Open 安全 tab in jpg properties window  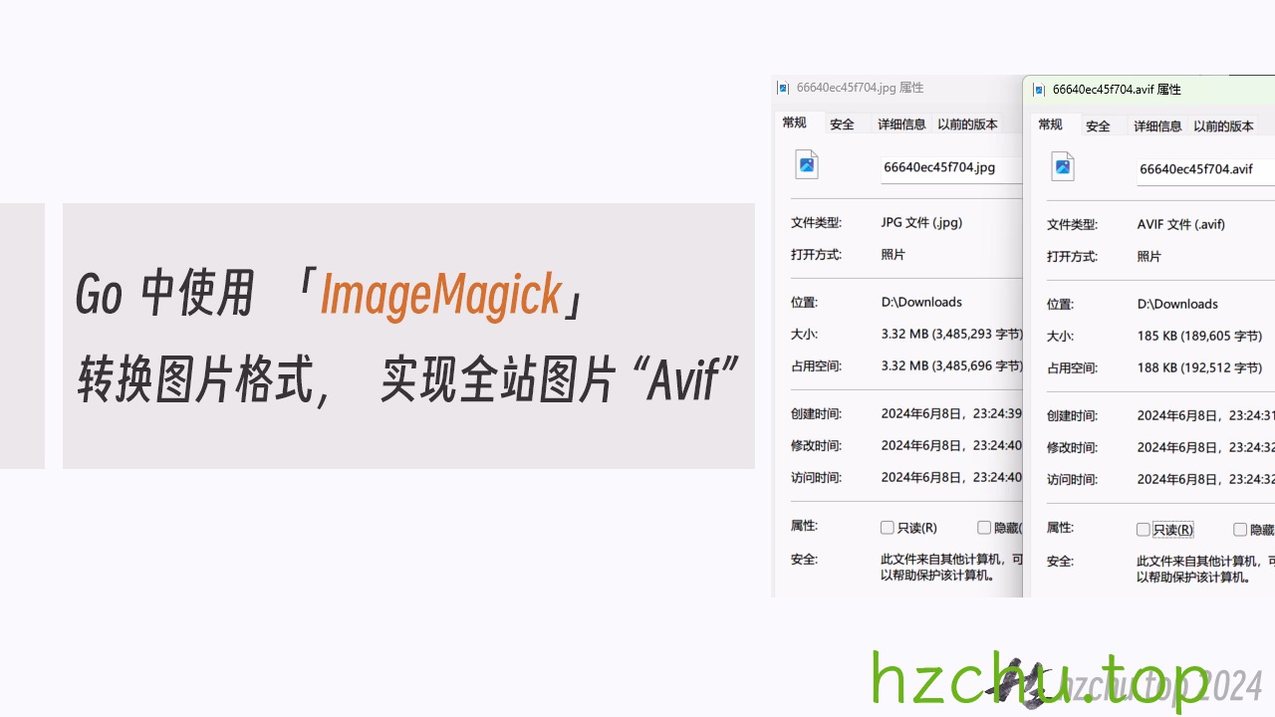point(843,124)
